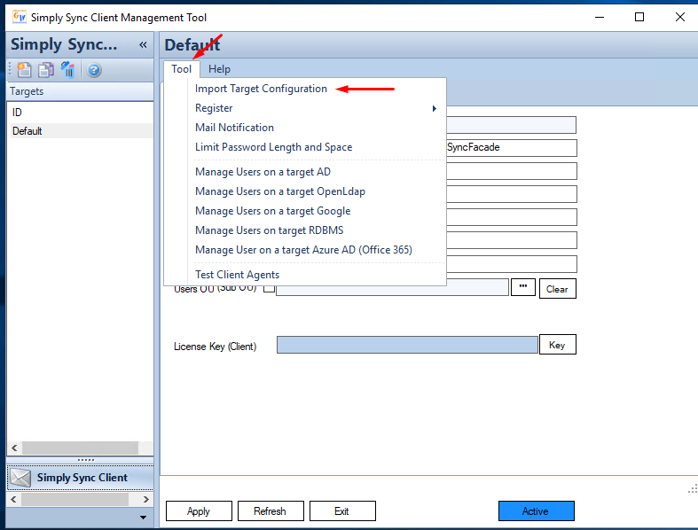The image size is (698, 530).
Task: Click the Clear button
Action: [x=557, y=289]
